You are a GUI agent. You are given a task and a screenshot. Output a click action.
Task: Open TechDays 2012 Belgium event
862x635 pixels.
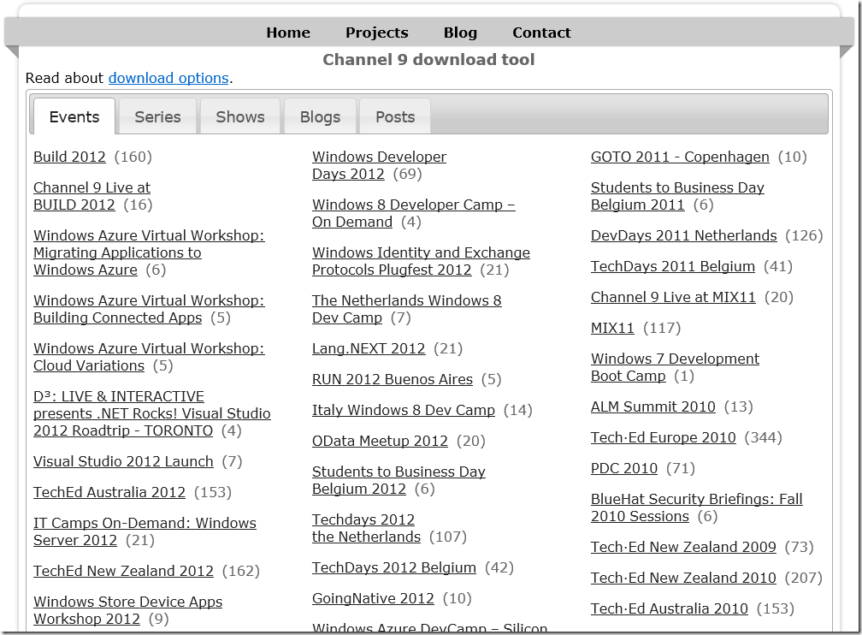point(394,568)
